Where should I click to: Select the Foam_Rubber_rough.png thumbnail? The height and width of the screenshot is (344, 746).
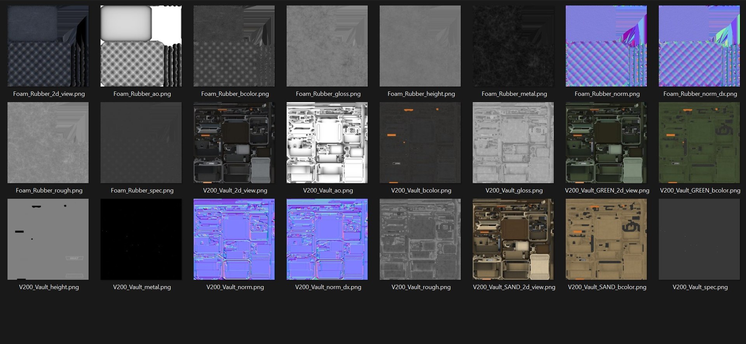point(48,142)
